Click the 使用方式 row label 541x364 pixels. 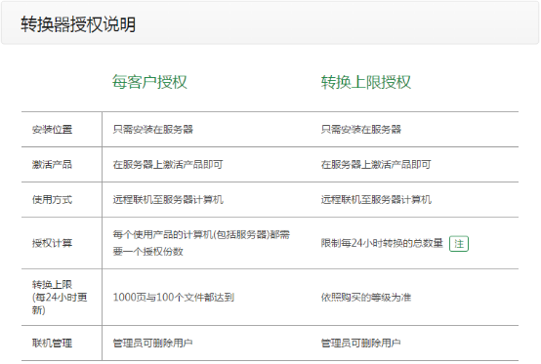[x=52, y=200]
